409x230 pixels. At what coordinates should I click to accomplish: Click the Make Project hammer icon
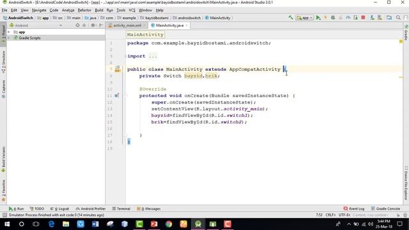(291, 18)
